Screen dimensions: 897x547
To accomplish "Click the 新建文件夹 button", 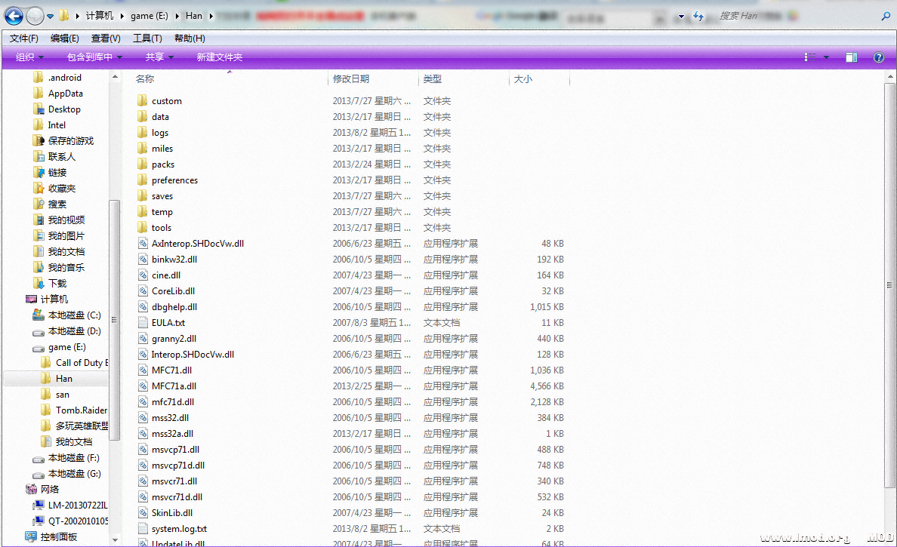I will [x=220, y=57].
